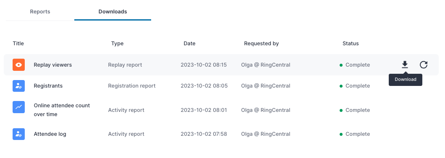Switch to the Reports tab
This screenshot has width=445, height=158.
(x=40, y=12)
